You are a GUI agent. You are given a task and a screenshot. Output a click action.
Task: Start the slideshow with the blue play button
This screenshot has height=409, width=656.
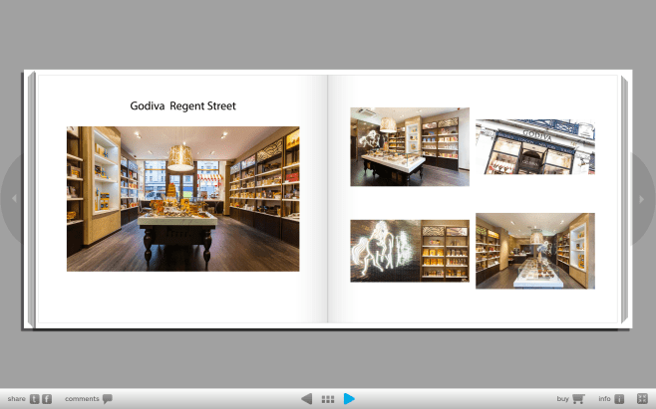click(349, 399)
